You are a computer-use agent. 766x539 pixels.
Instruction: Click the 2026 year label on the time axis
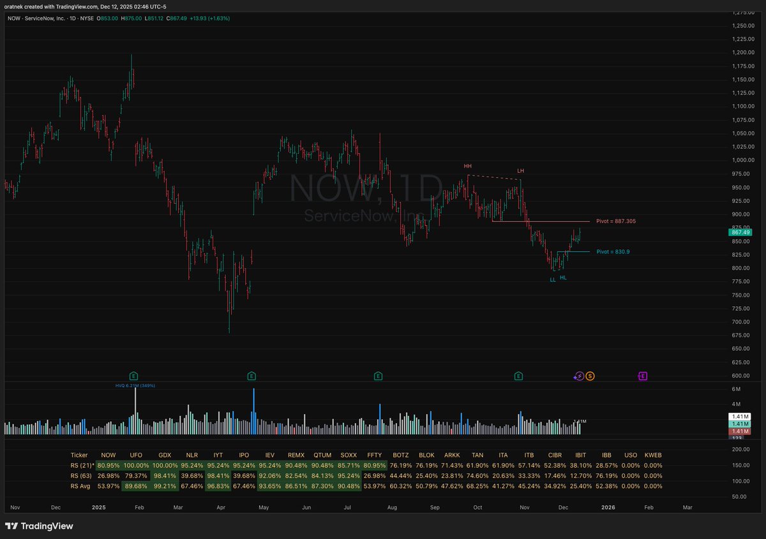click(x=608, y=507)
